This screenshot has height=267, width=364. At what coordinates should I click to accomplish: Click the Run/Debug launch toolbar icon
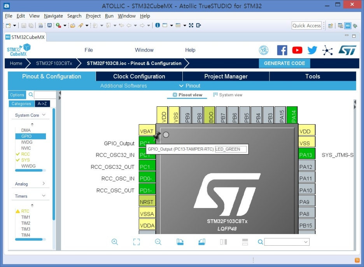tap(58, 25)
